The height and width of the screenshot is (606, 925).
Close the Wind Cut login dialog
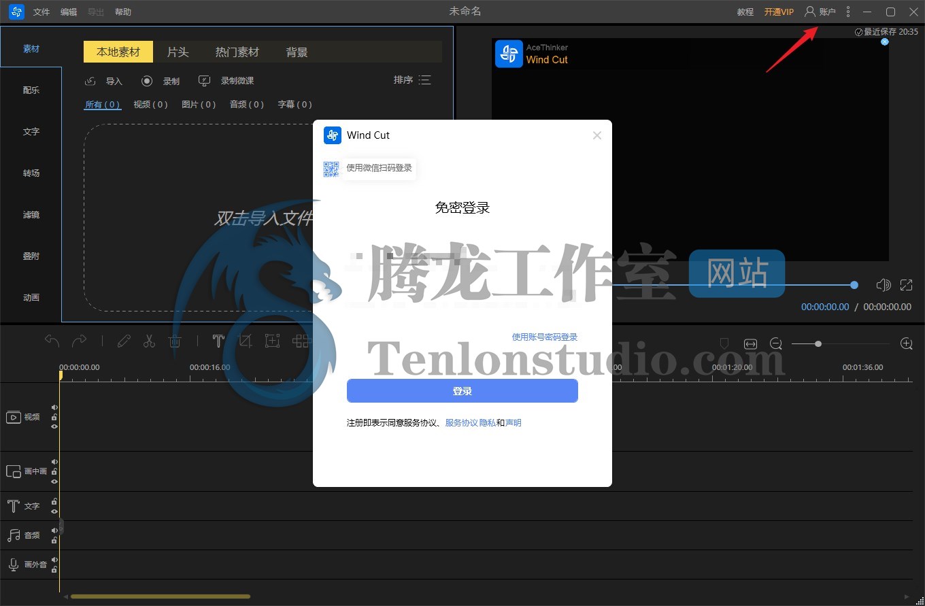[x=597, y=135]
